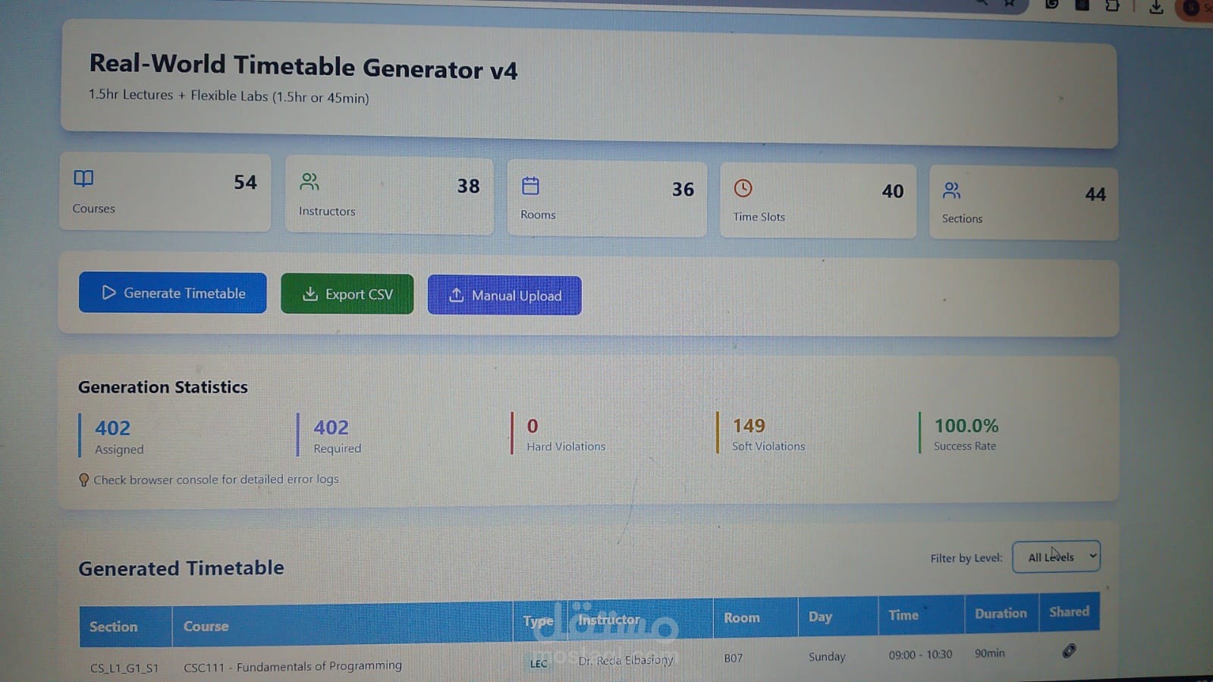
Task: Click the Time Slots clock icon
Action: 743,188
